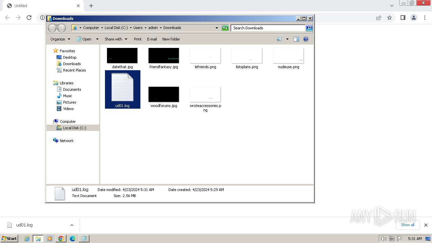Click Computer in the address breadcrumb
The height and width of the screenshot is (243, 432).
pyautogui.click(x=91, y=28)
